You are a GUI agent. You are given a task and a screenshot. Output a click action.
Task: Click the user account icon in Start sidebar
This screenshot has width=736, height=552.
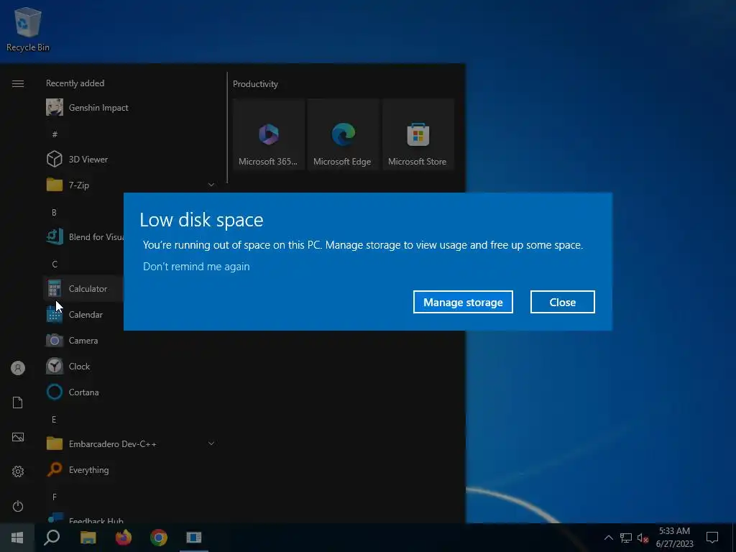click(18, 368)
